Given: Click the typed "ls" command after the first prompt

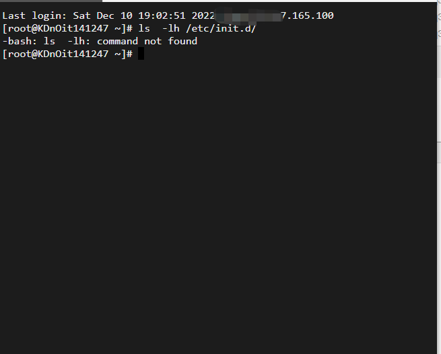Looking at the screenshot, I should [x=143, y=28].
